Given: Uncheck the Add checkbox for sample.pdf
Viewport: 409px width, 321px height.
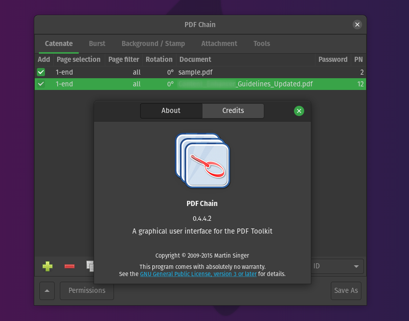Looking at the screenshot, I should pos(41,72).
